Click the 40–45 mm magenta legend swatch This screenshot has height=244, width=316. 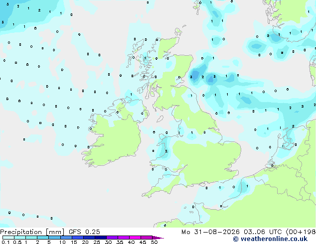point(135,238)
